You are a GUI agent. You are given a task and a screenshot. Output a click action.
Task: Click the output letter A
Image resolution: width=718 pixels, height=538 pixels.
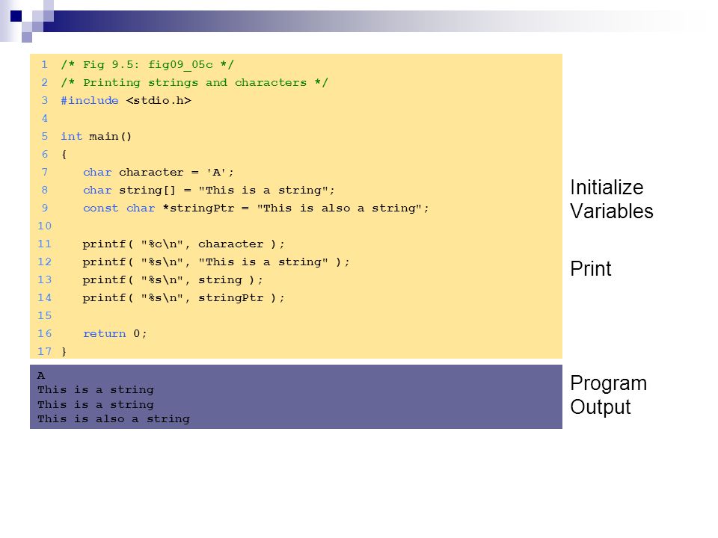pyautogui.click(x=41, y=376)
